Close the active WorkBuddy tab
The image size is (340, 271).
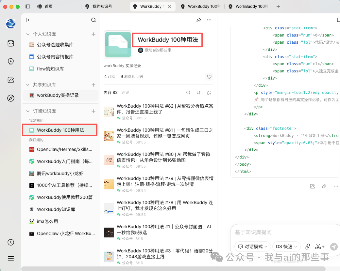[170, 7]
